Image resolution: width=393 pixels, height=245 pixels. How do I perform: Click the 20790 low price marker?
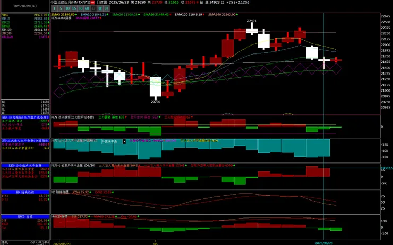pos(156,102)
